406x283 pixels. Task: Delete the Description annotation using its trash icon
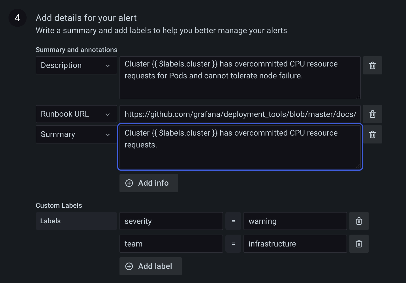click(372, 65)
